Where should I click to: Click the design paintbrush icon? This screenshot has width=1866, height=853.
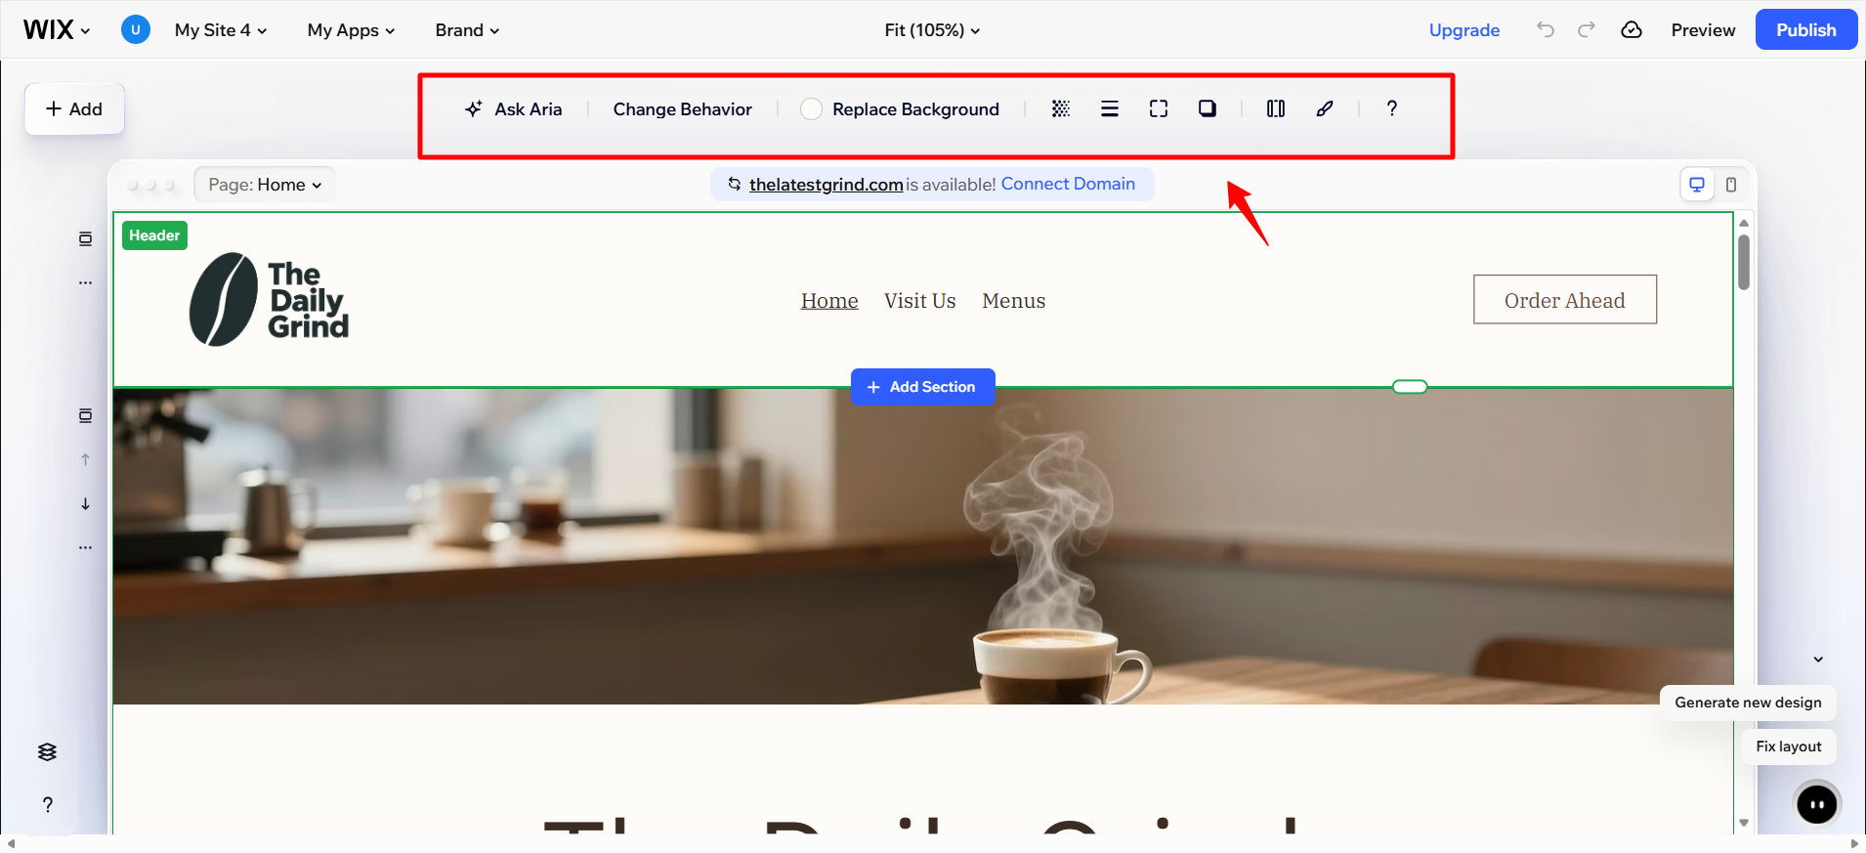click(1325, 108)
